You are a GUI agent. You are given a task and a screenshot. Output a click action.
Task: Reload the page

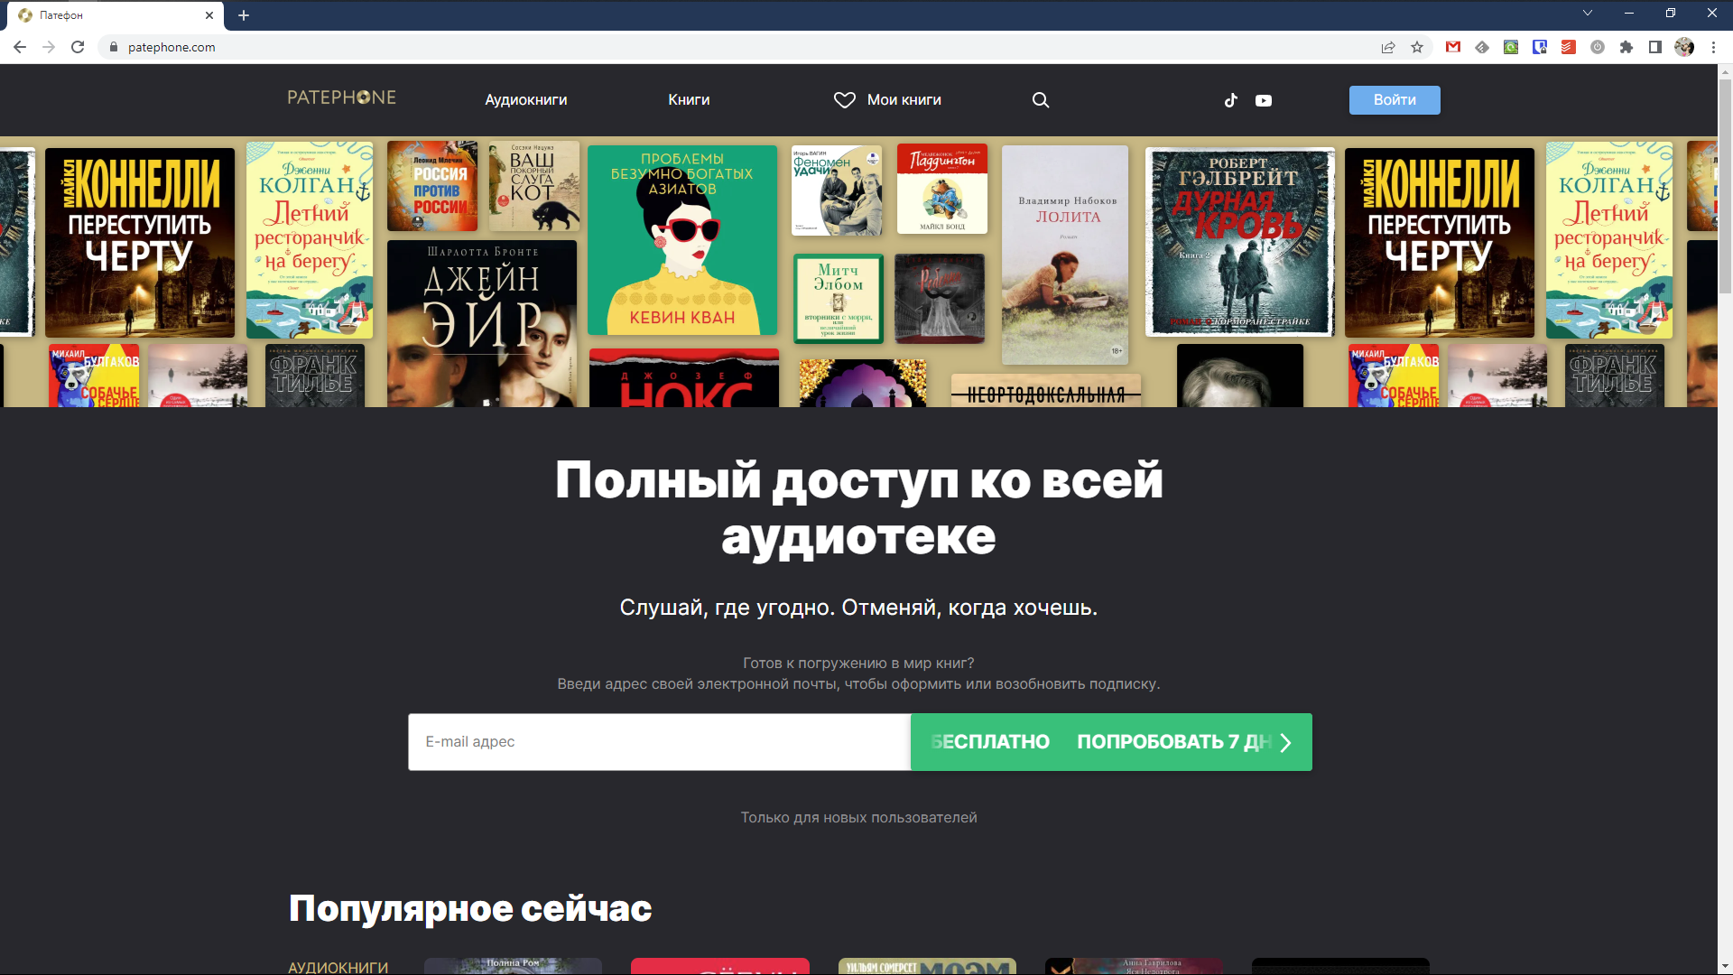pyautogui.click(x=78, y=47)
